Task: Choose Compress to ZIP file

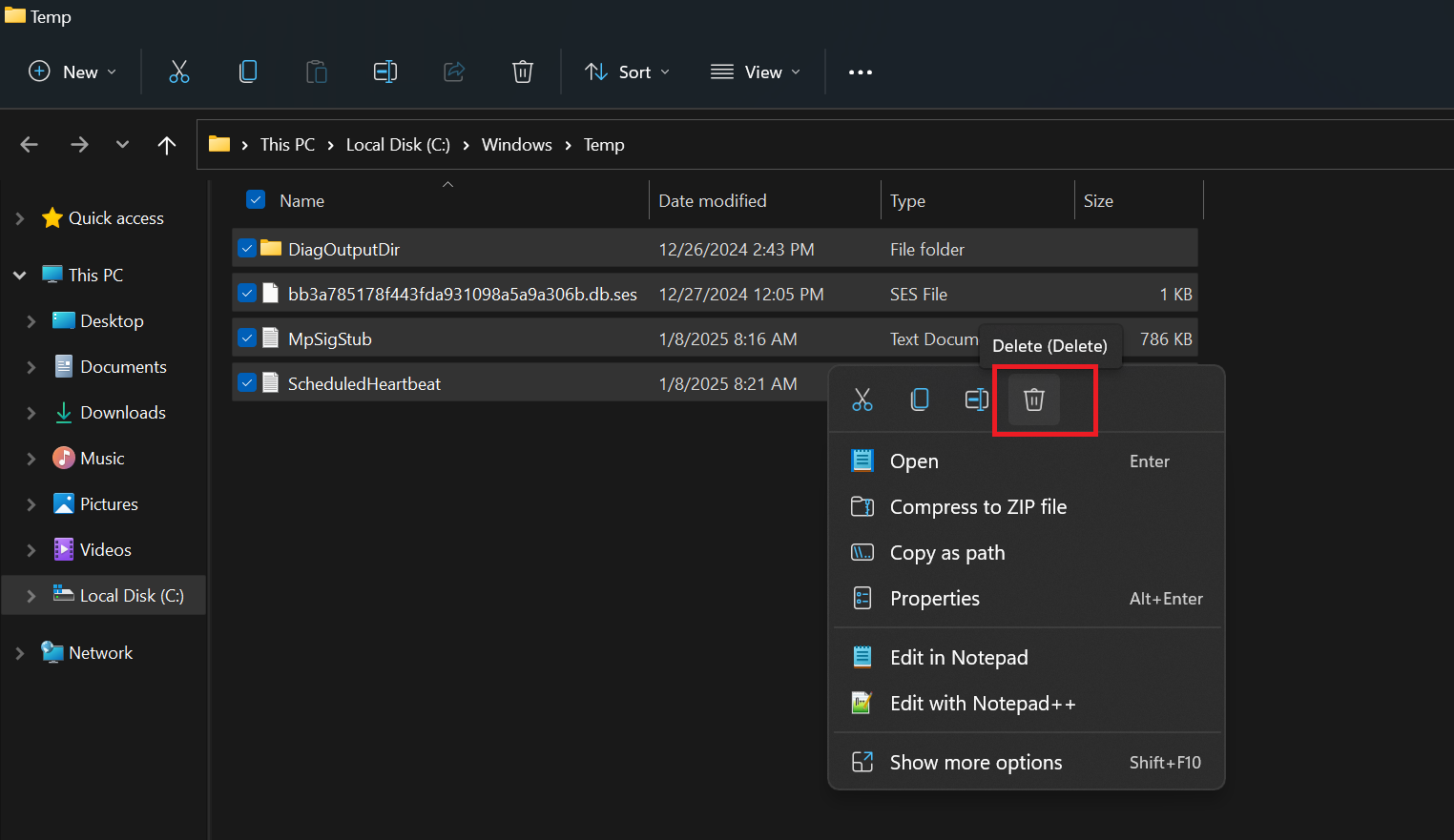Action: (1027, 507)
